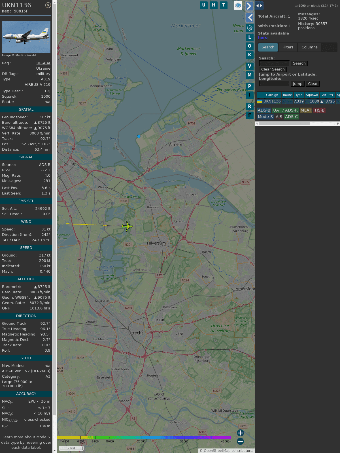The height and width of the screenshot is (453, 340).
Task: Click the ADS-C legend label
Action: tap(291, 117)
